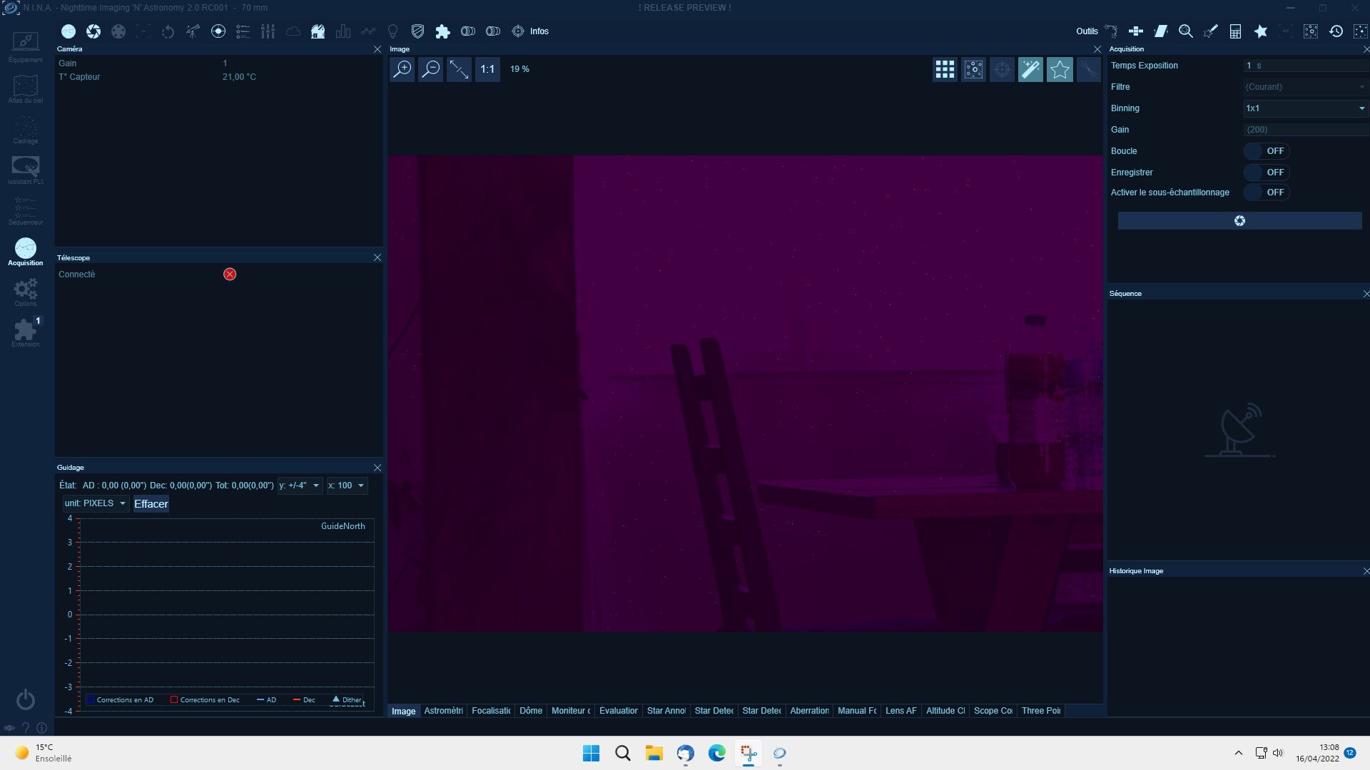Image resolution: width=1370 pixels, height=770 pixels.
Task: Click the Effacer button in Guidage
Action: click(x=151, y=504)
